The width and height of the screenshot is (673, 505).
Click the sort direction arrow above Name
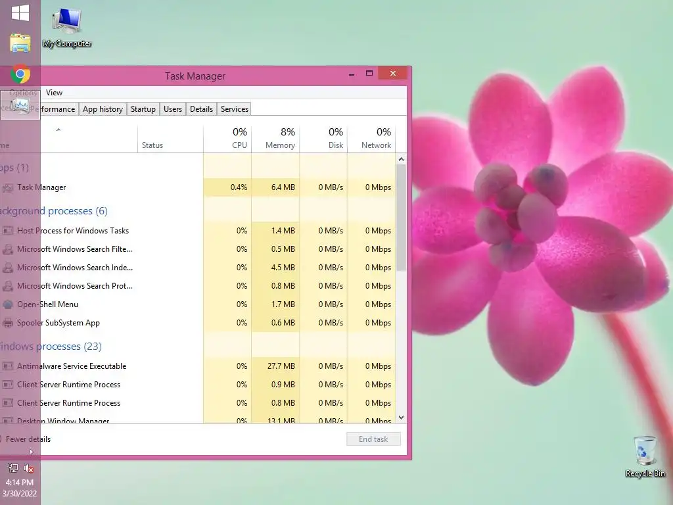58,130
